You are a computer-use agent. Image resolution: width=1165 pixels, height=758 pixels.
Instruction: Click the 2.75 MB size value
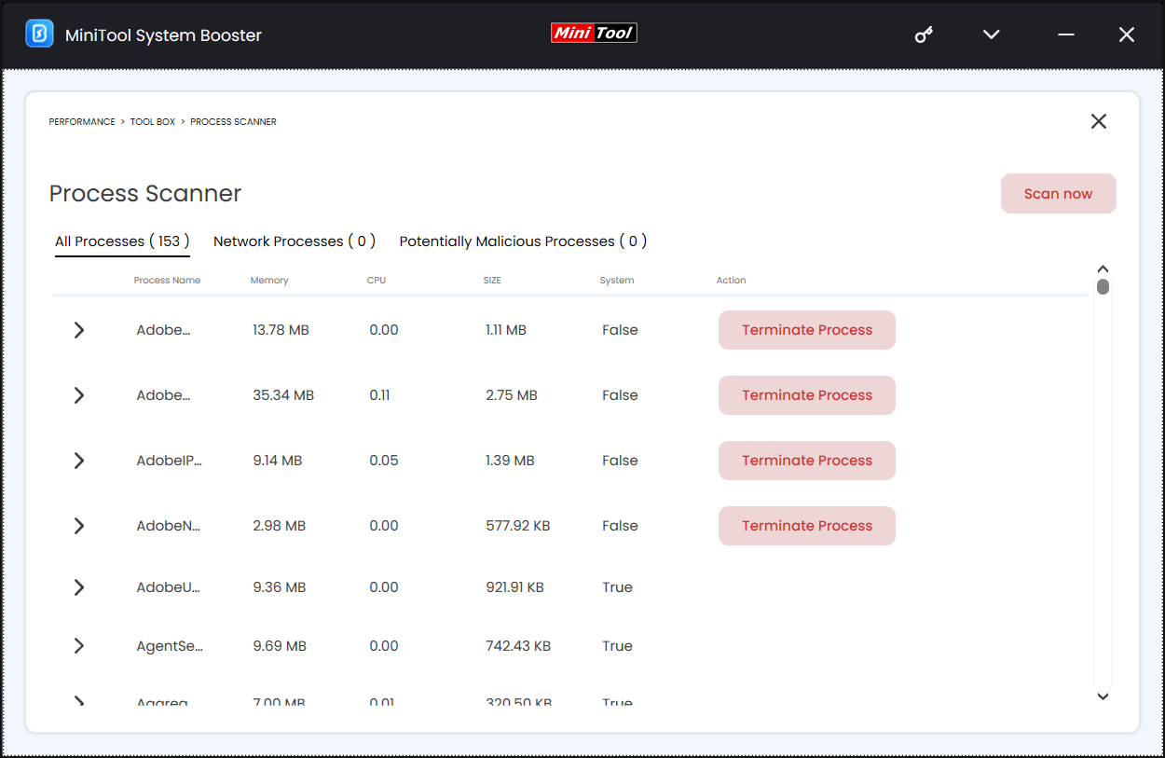512,395
